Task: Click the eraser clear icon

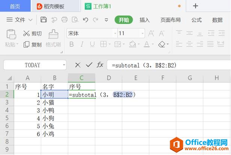Action: coord(162,44)
